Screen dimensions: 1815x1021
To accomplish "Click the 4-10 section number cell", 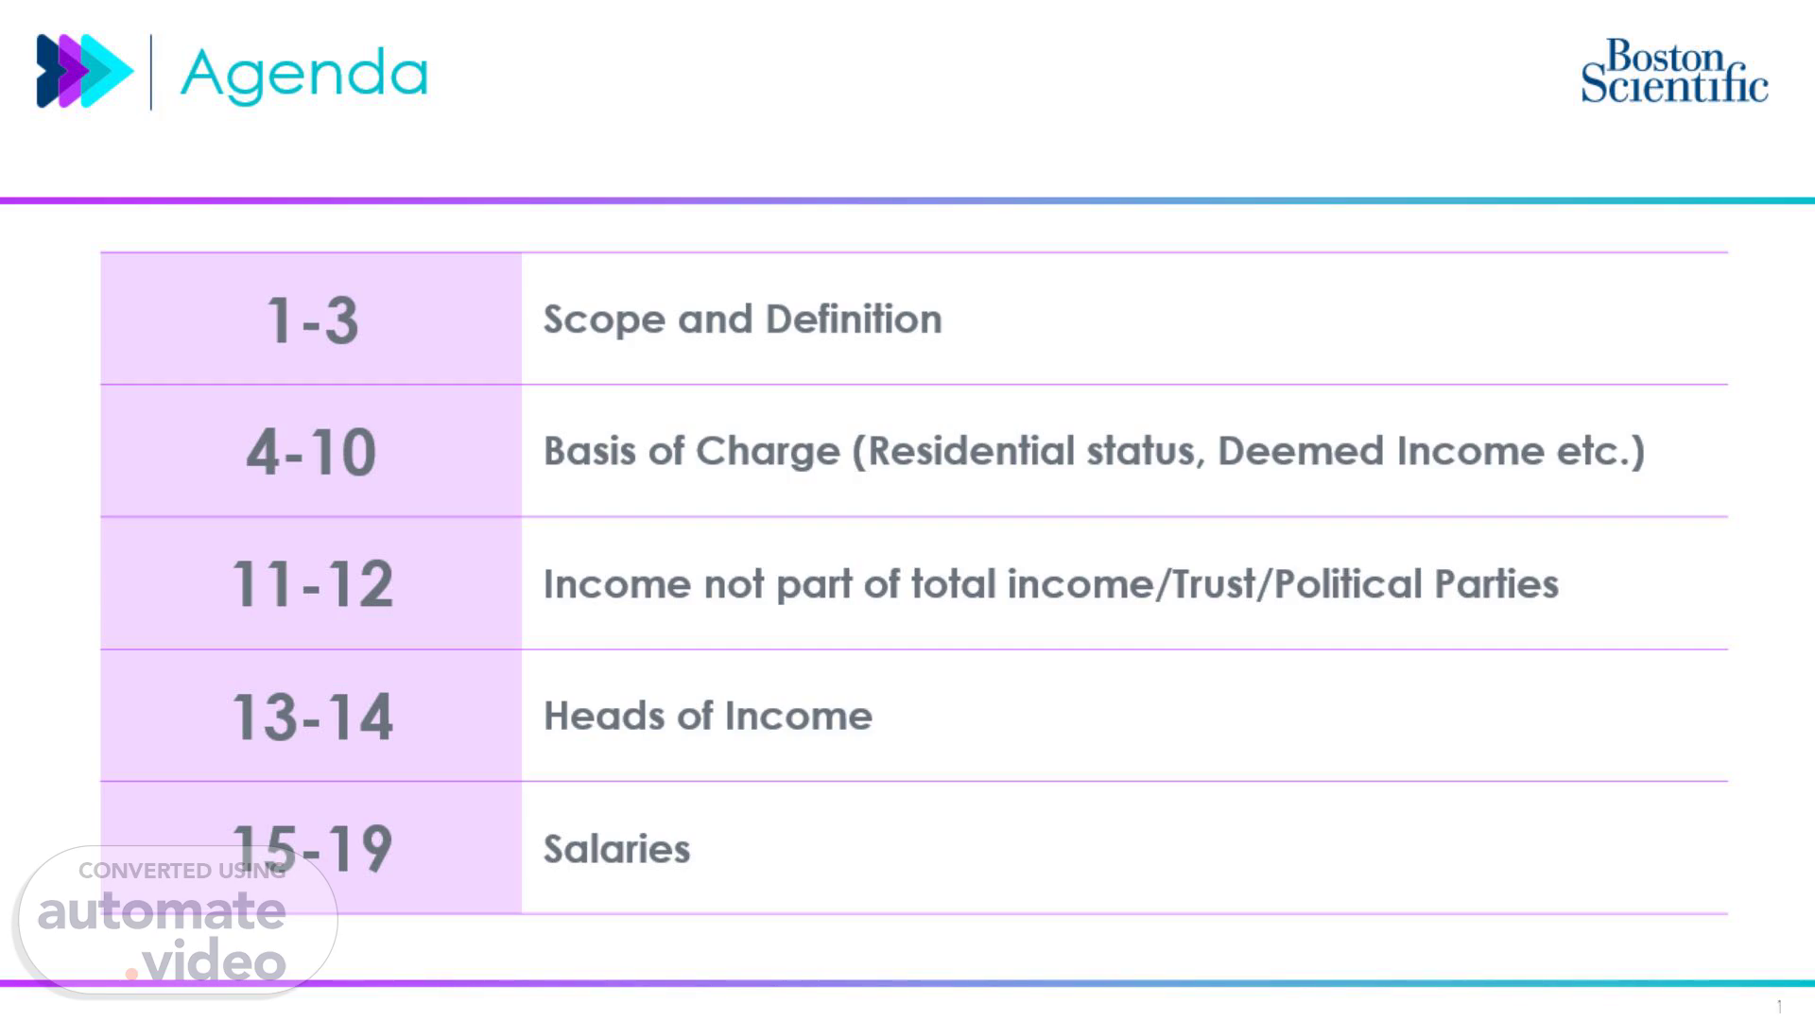I will pos(311,451).
